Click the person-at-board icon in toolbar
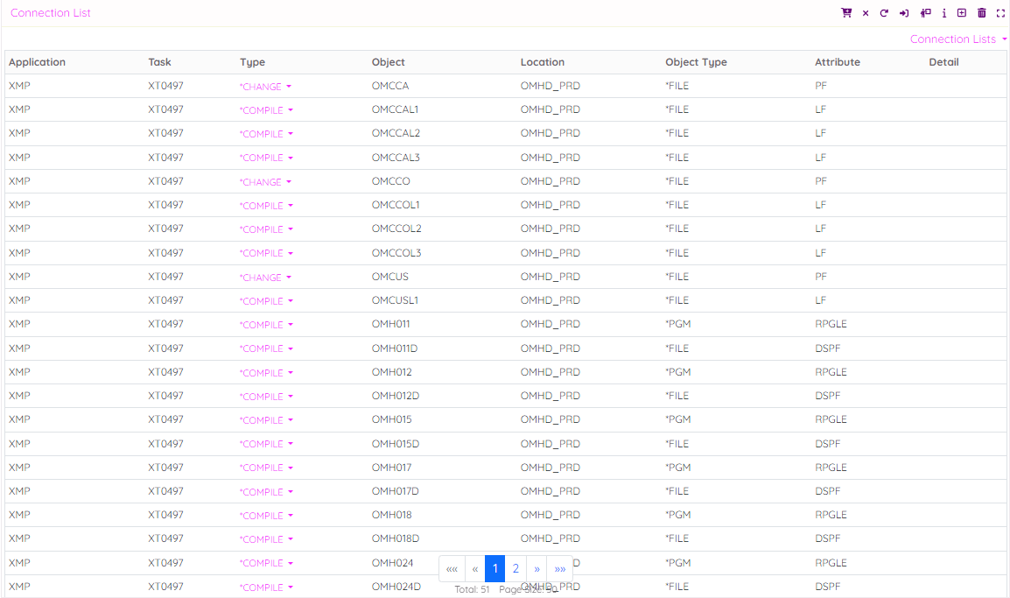The height and width of the screenshot is (598, 1010). tap(925, 13)
